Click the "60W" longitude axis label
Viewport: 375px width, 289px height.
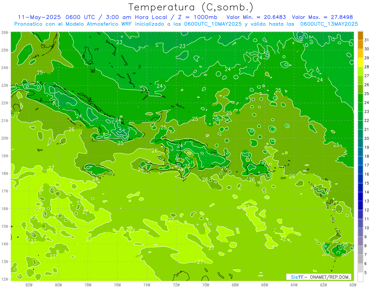click(x=353, y=285)
